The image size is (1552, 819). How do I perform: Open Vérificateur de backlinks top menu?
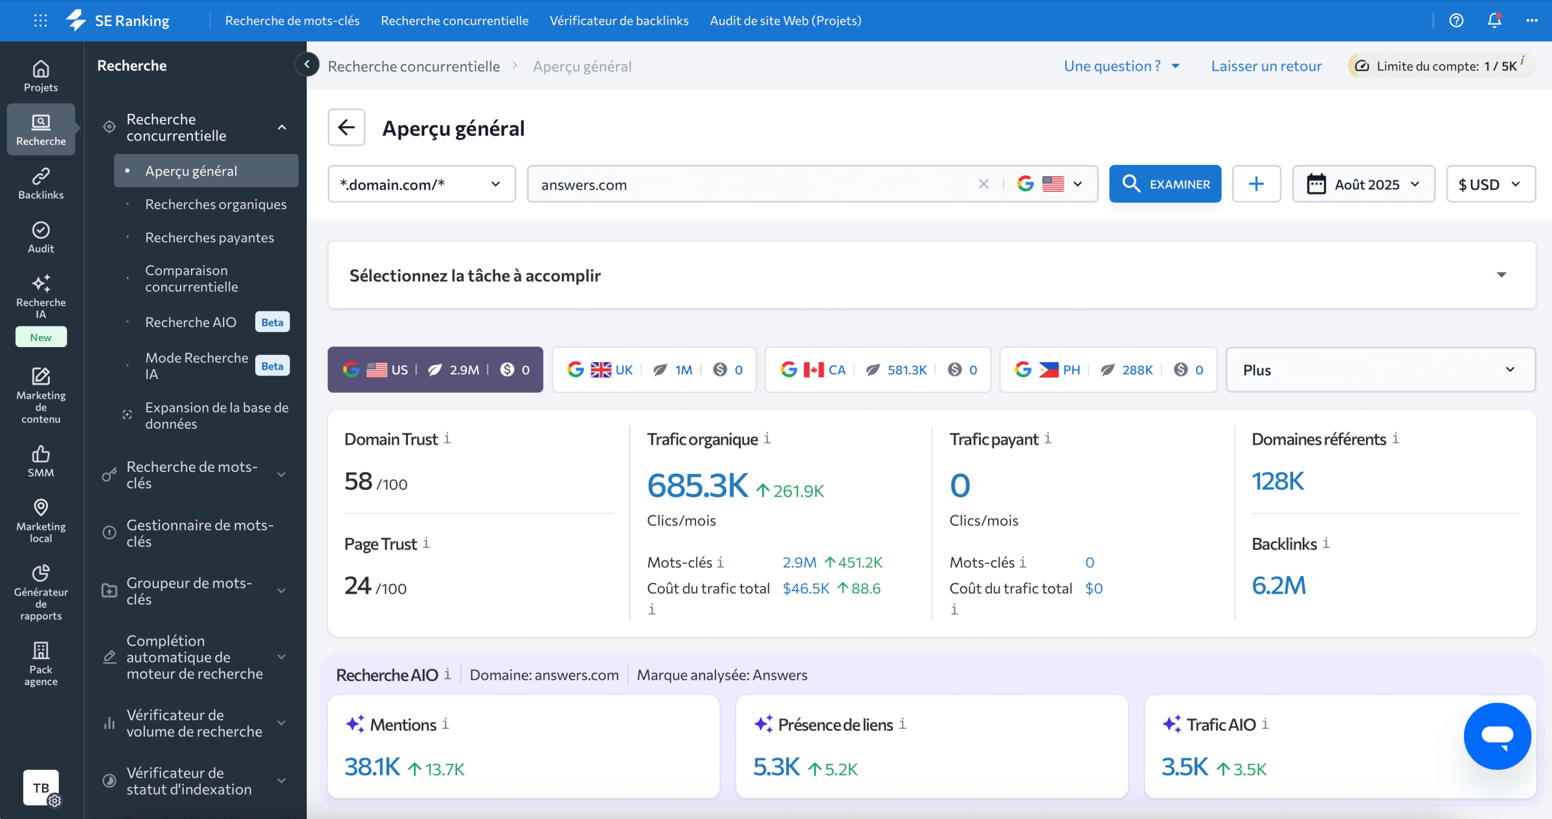(619, 21)
